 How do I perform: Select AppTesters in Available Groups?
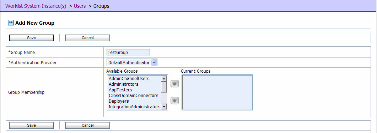[120, 90]
